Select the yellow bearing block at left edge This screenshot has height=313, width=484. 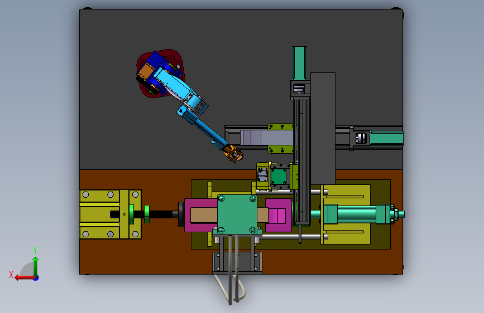click(x=111, y=214)
